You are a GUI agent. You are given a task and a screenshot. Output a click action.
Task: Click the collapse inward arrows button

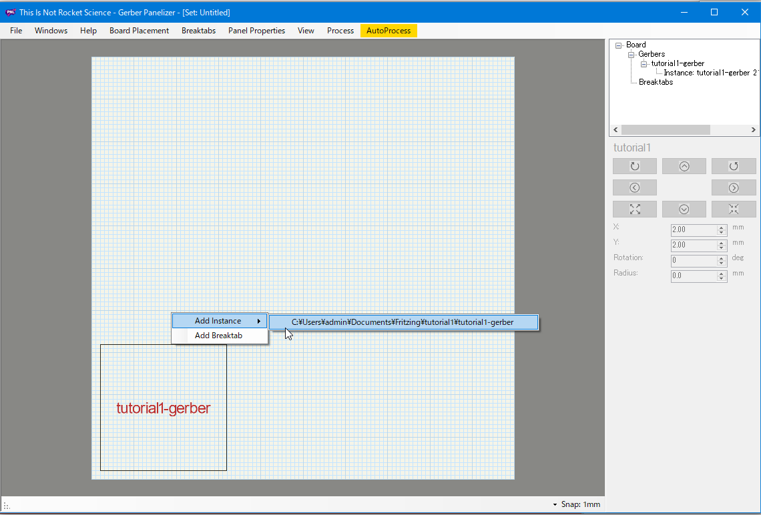click(x=734, y=209)
